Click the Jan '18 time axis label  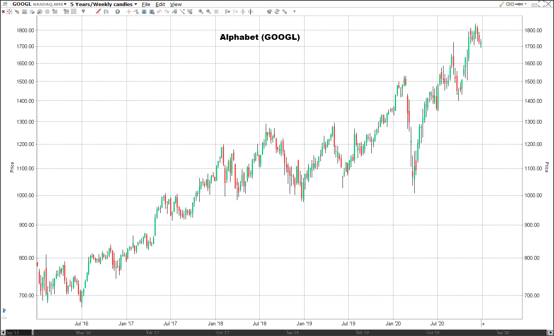[216, 323]
